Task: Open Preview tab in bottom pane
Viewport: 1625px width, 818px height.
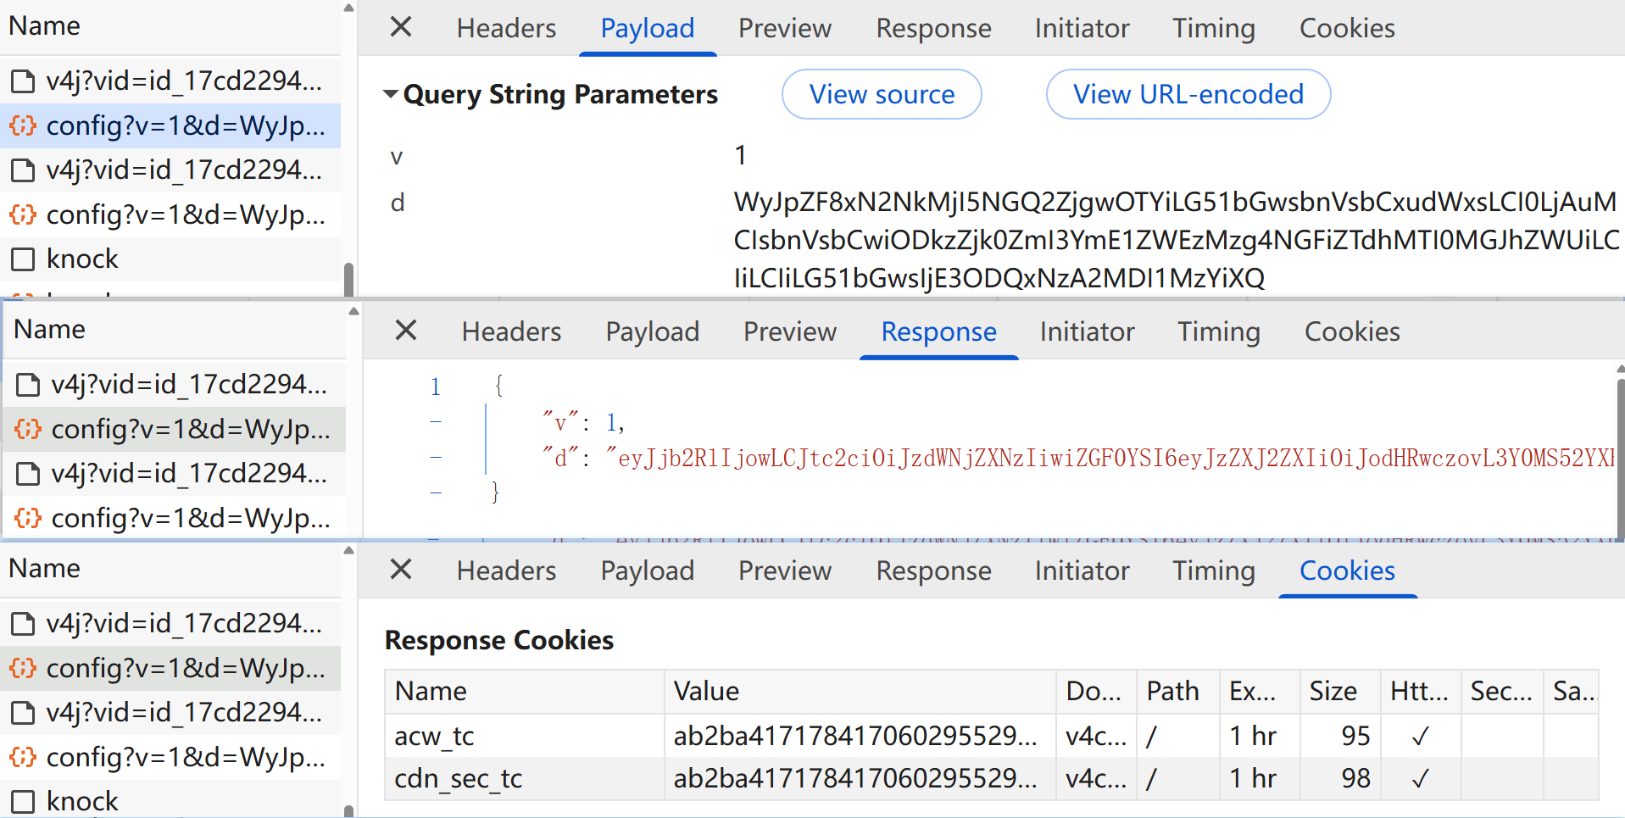Action: (x=785, y=570)
